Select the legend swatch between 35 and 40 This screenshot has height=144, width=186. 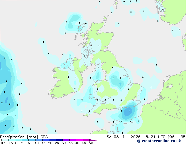[73, 140]
